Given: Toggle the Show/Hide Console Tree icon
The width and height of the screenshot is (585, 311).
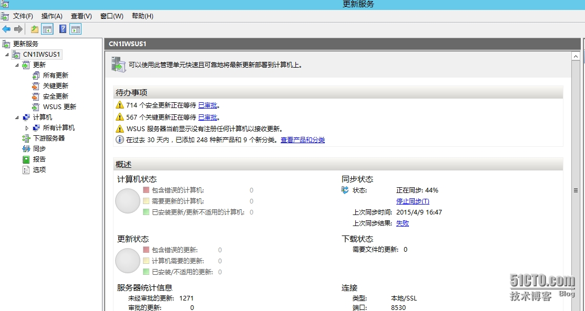Looking at the screenshot, I should click(47, 29).
